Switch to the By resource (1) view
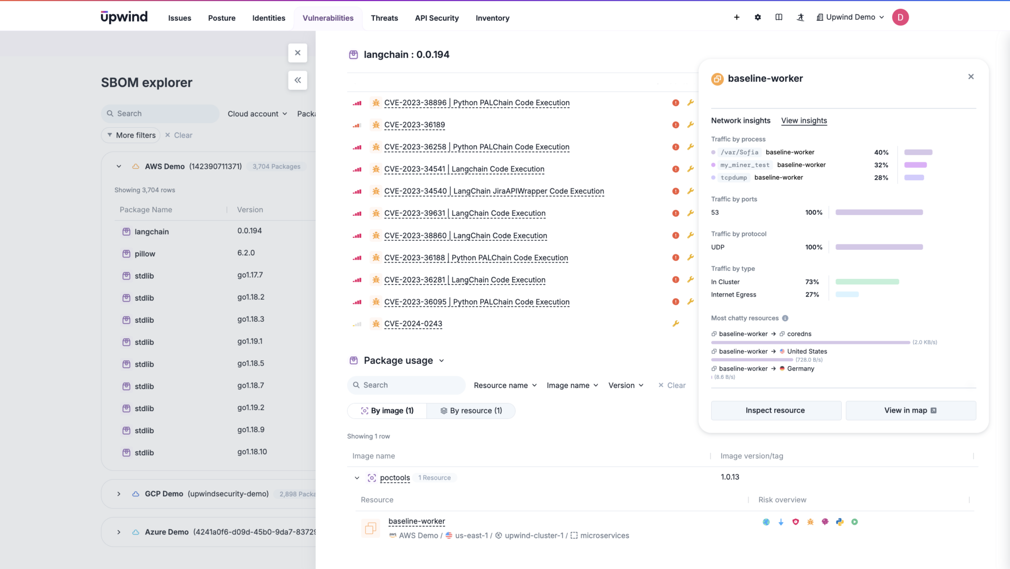Screen dimensions: 1010x569 click(x=470, y=410)
